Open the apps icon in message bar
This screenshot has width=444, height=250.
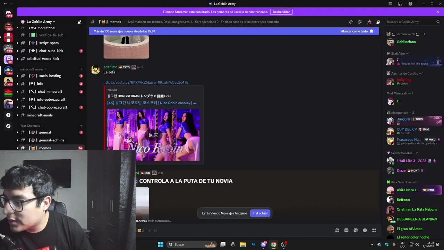[x=374, y=230]
